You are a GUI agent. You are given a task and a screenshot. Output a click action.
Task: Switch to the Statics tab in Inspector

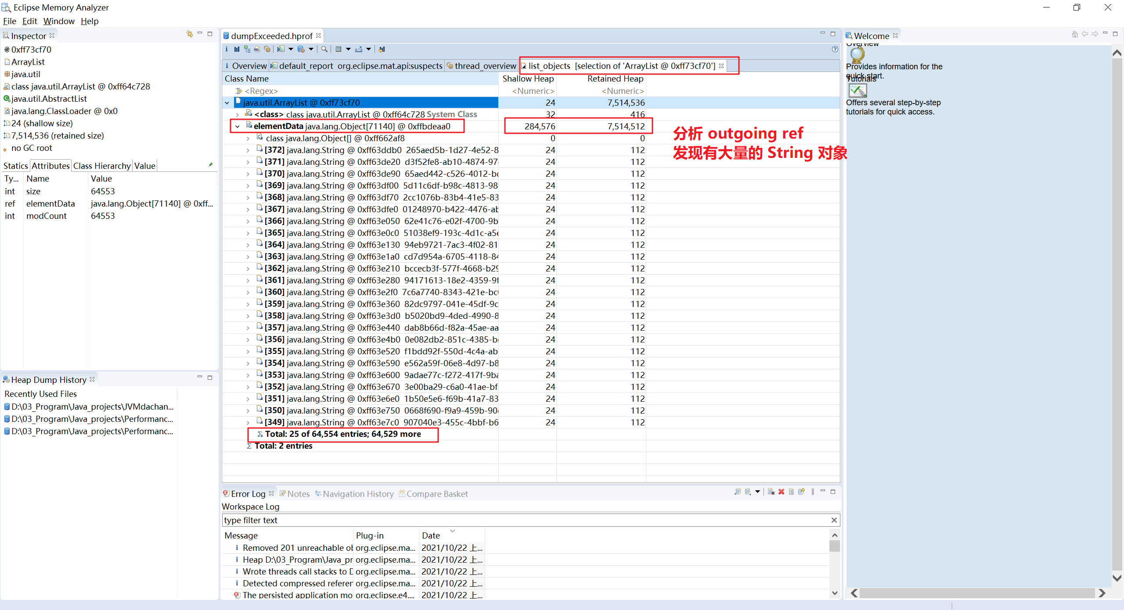point(15,166)
